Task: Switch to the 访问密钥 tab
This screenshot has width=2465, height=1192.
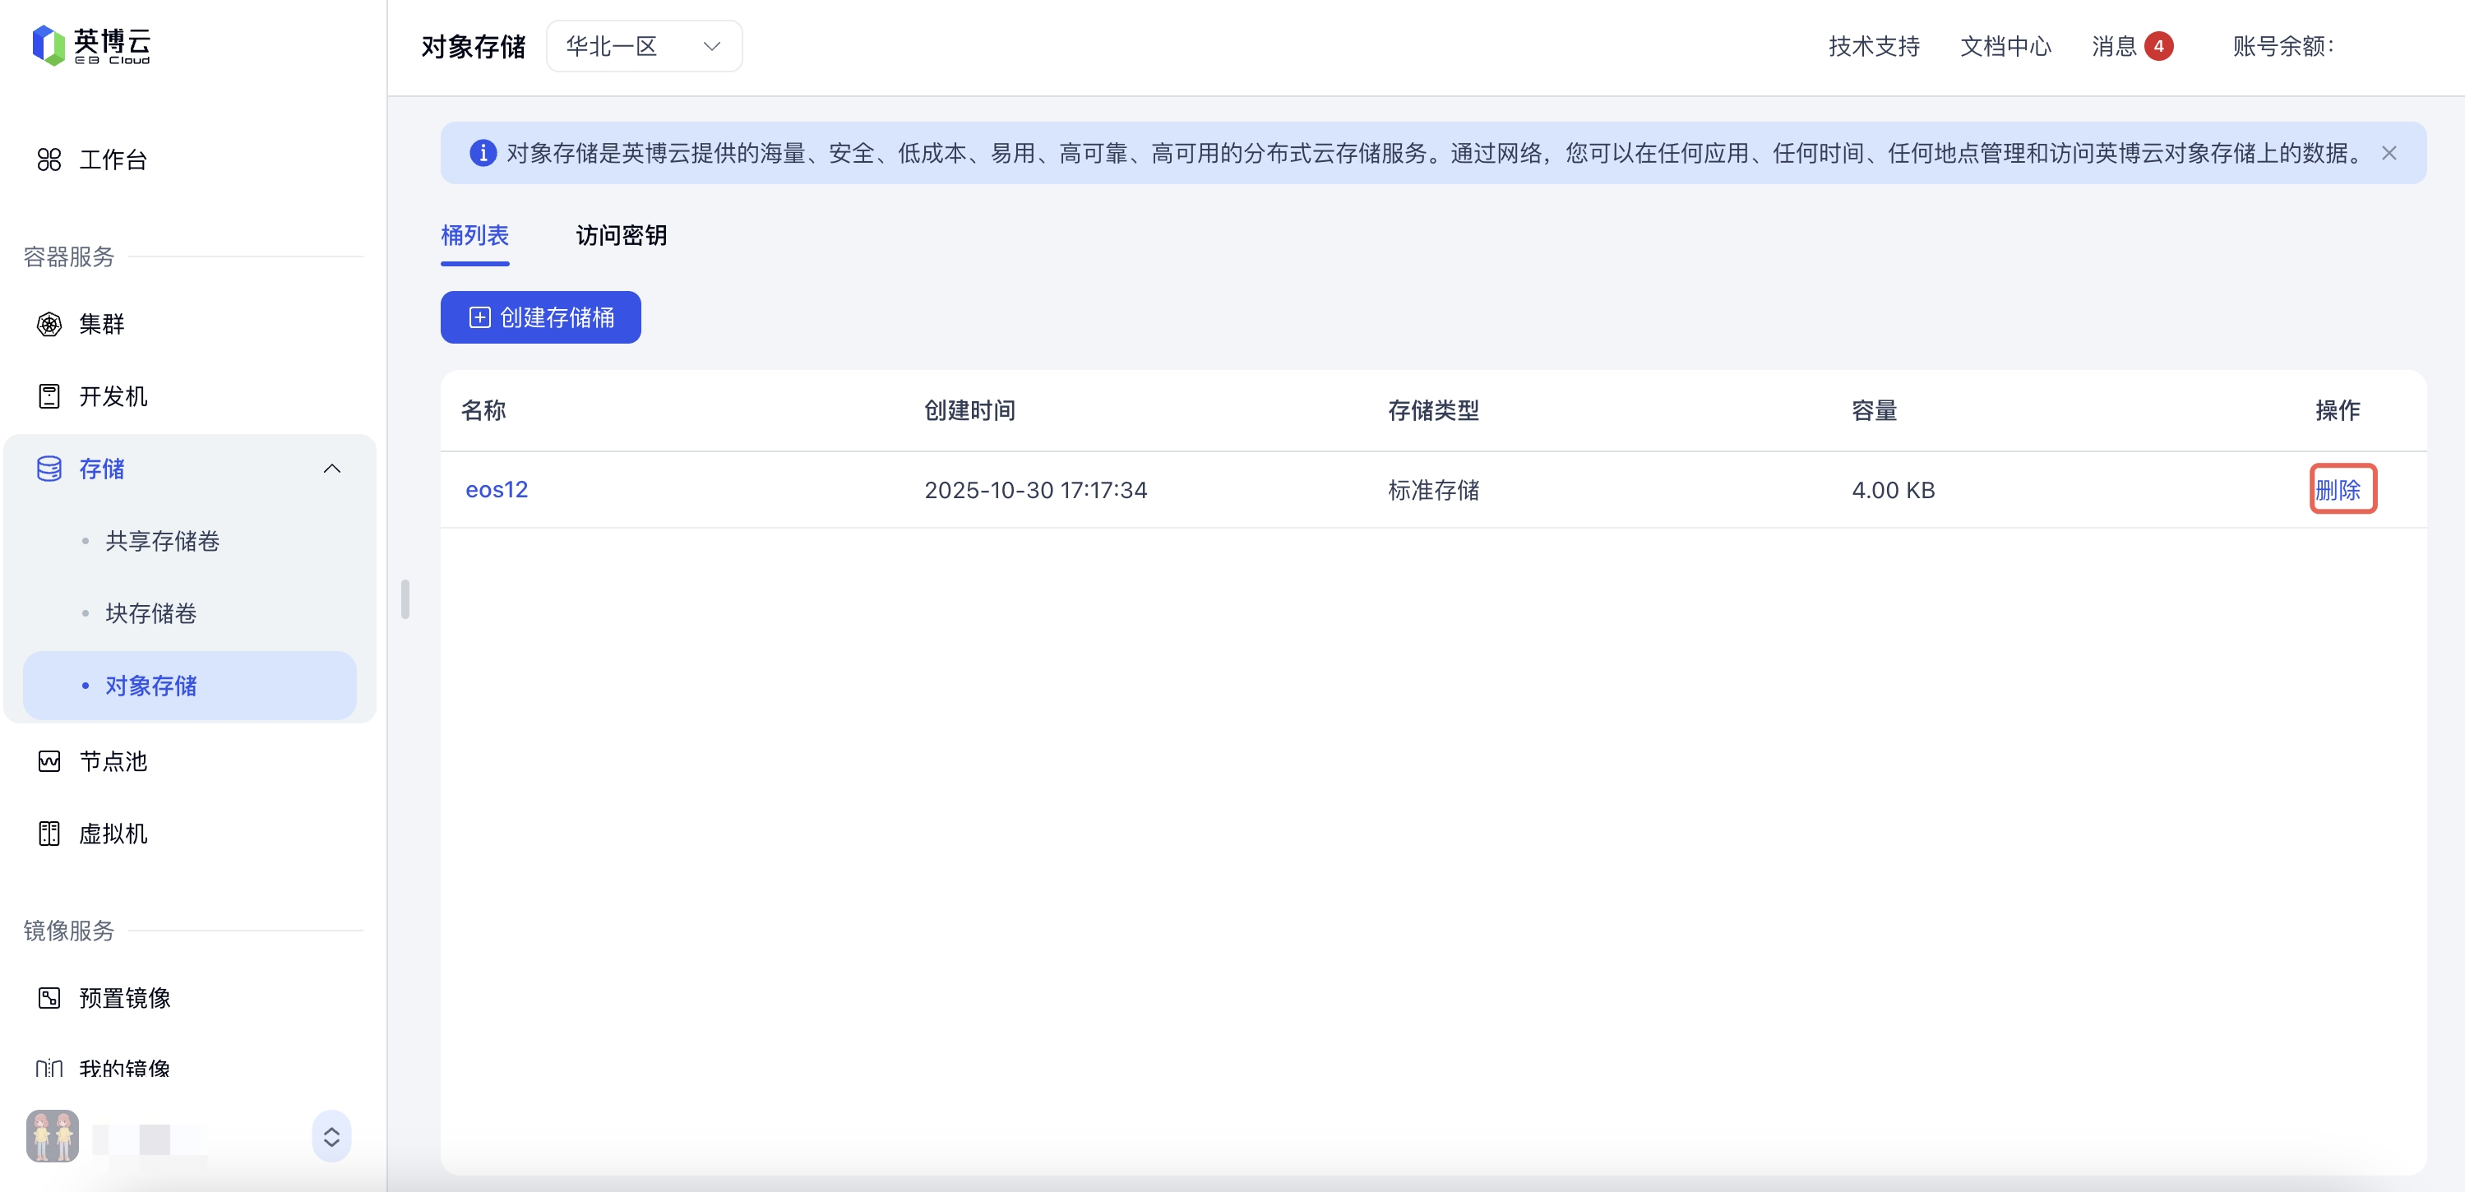Action: (x=620, y=235)
